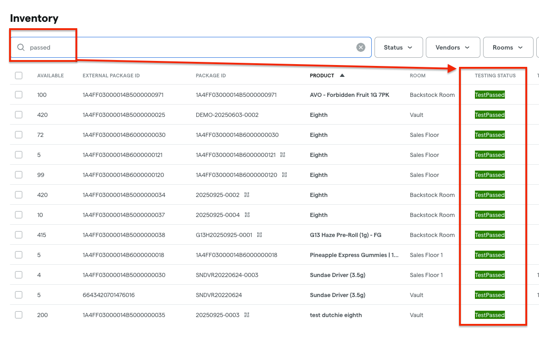Sort by the Available column header
This screenshot has height=338, width=539.
click(x=50, y=76)
